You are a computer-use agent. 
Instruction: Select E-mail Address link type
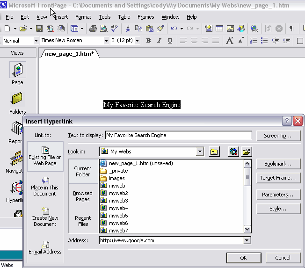(x=45, y=247)
